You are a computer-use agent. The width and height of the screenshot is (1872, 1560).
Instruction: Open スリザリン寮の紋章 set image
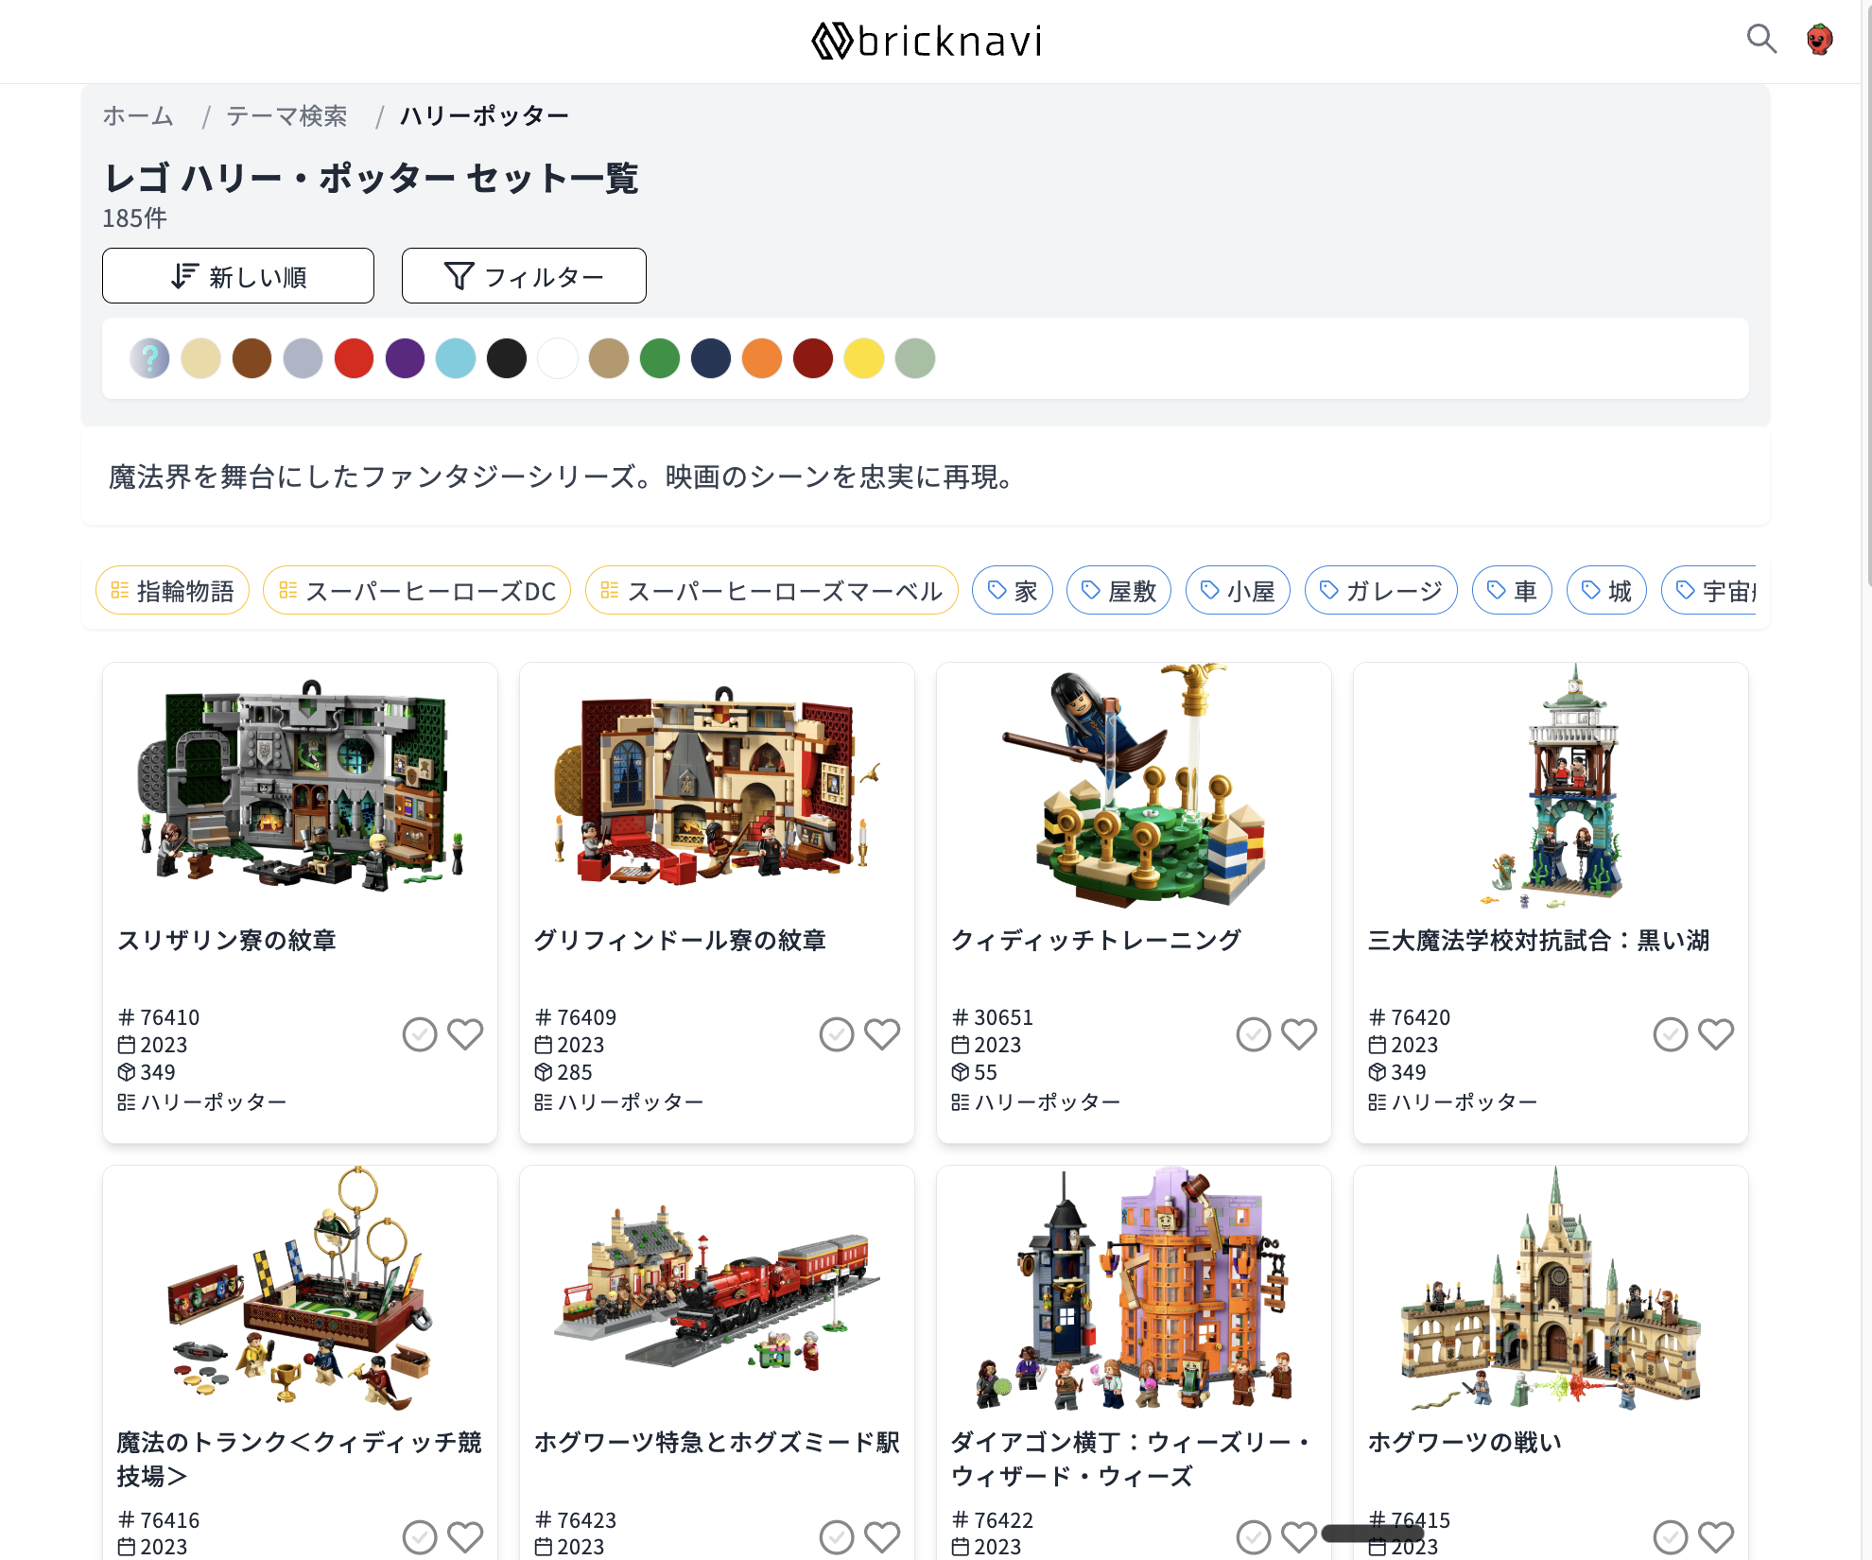300,785
